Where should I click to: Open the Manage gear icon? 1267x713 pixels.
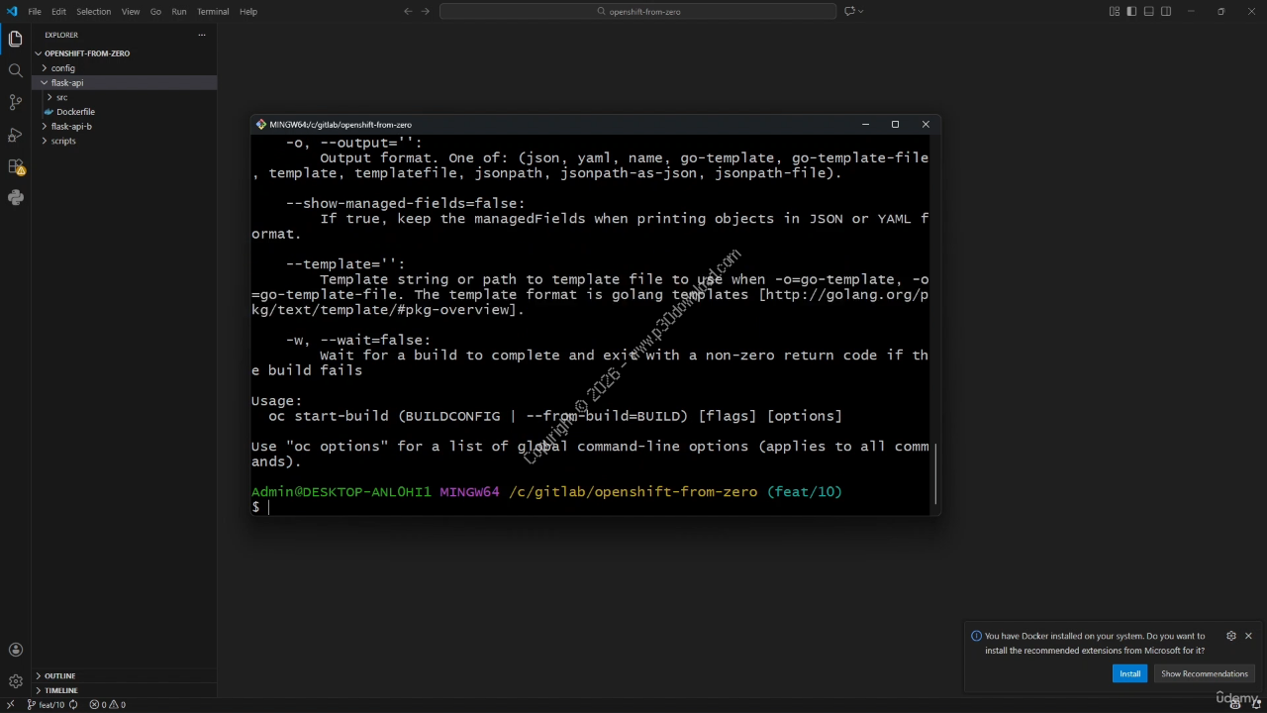click(x=15, y=681)
